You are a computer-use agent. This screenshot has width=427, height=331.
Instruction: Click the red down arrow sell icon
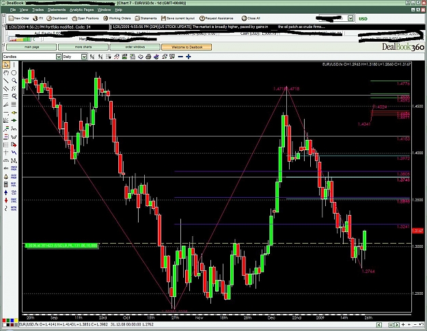point(6,201)
